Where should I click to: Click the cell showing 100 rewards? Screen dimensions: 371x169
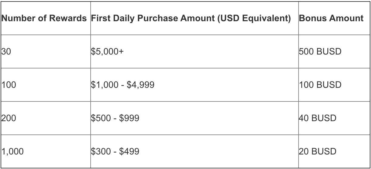[45, 85]
